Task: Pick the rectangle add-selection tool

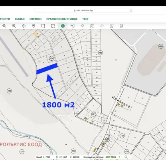Action: point(43,26)
